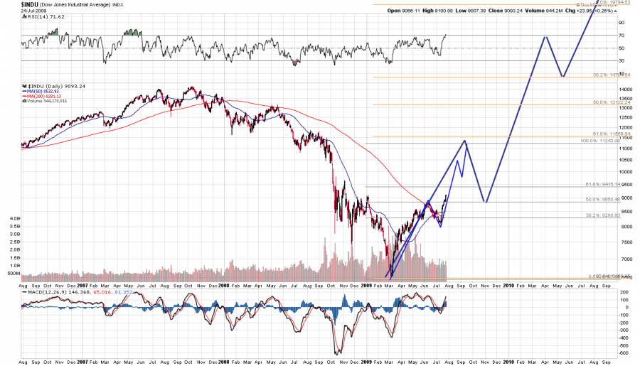
Task: Click the blue MA(50) line marker
Action: (24, 92)
